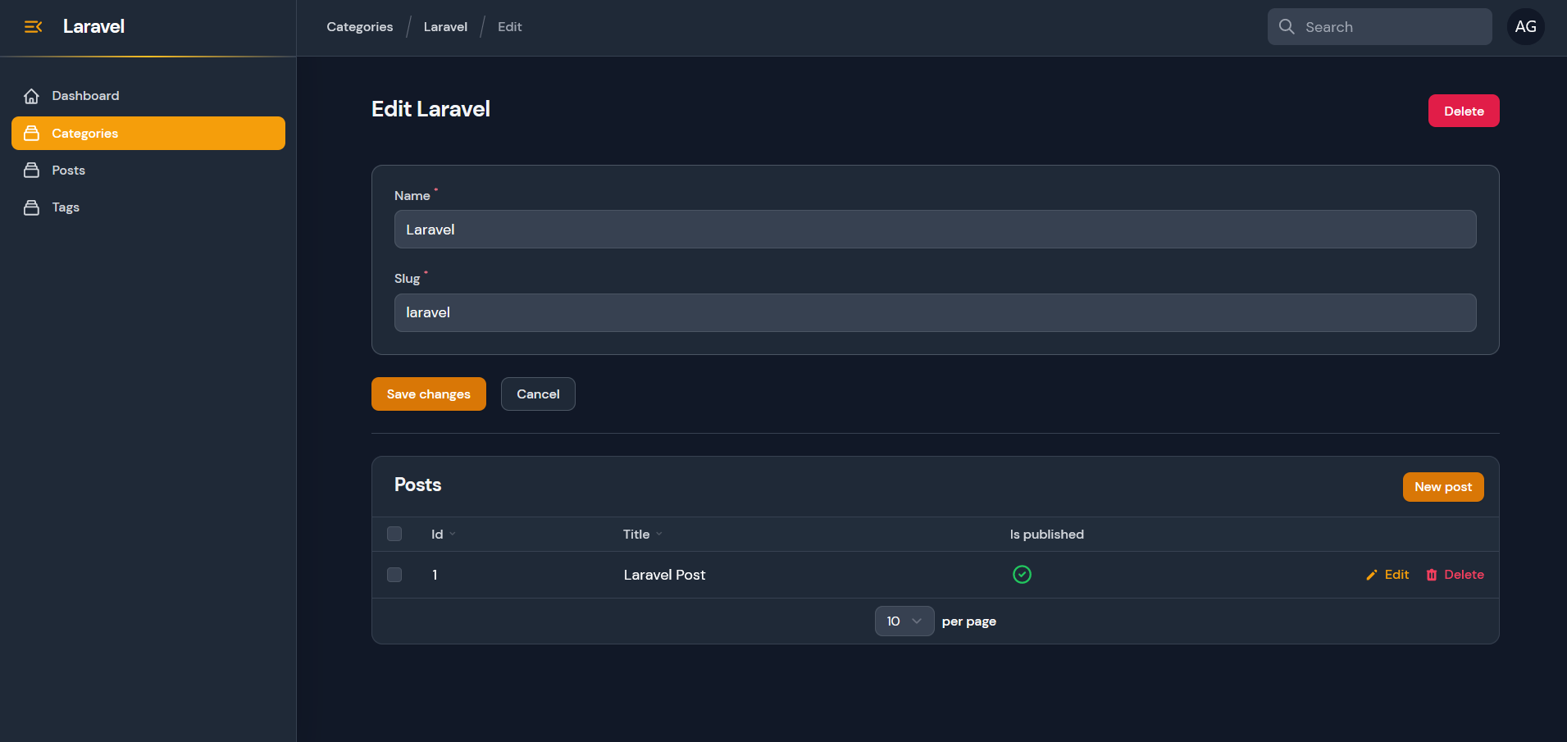Click the 'Edit' breadcrumb text
This screenshot has width=1567, height=742.
(509, 27)
